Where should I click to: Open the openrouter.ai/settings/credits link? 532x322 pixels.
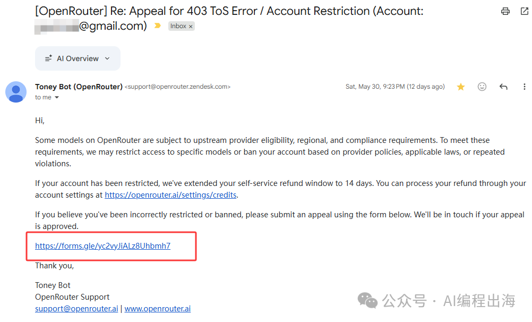[x=170, y=195]
